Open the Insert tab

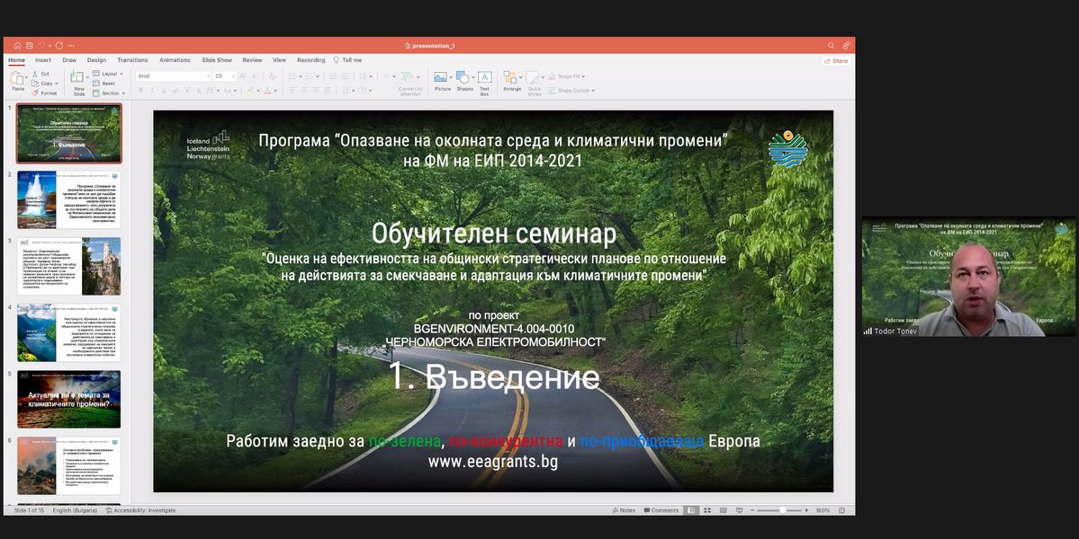pyautogui.click(x=42, y=59)
